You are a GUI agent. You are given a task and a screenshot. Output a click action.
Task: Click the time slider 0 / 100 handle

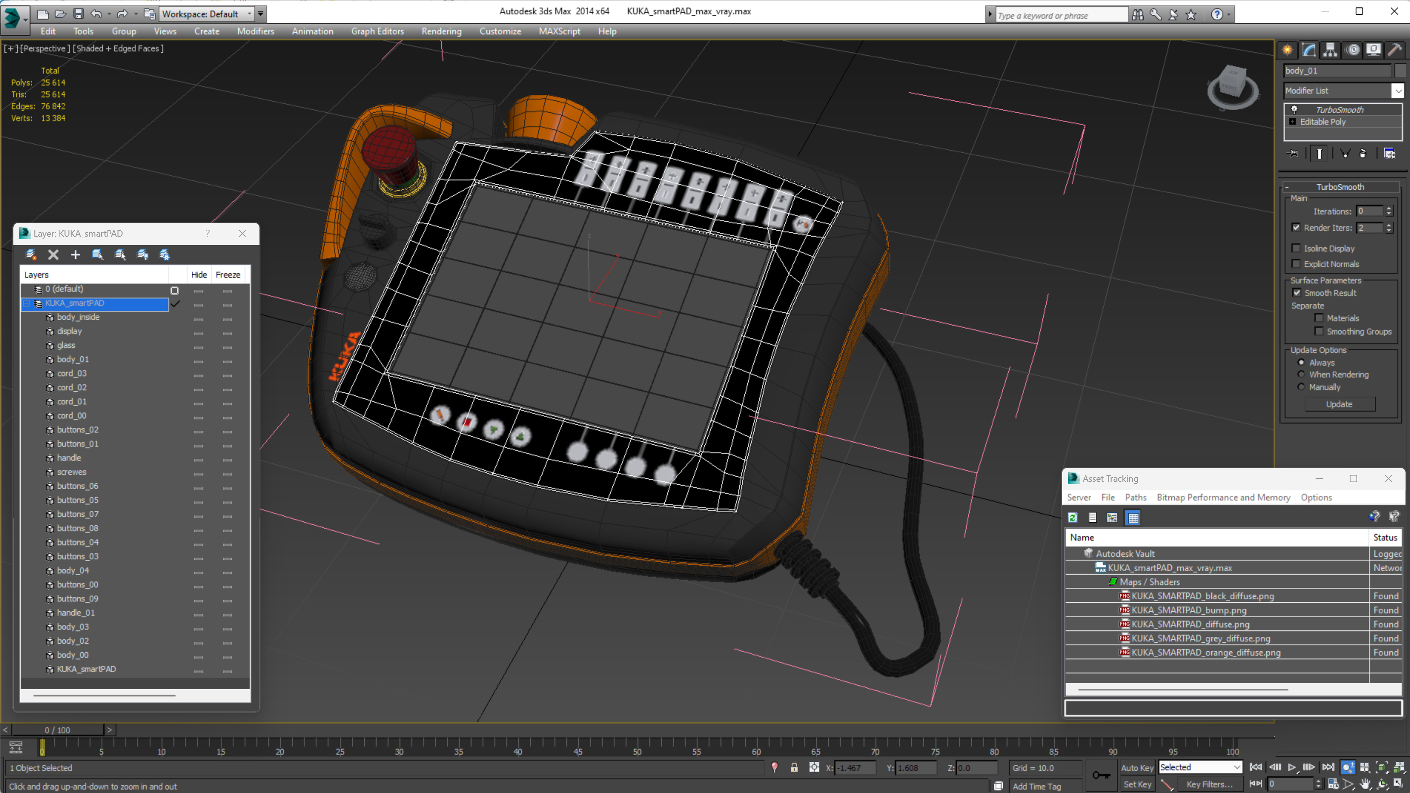57,730
